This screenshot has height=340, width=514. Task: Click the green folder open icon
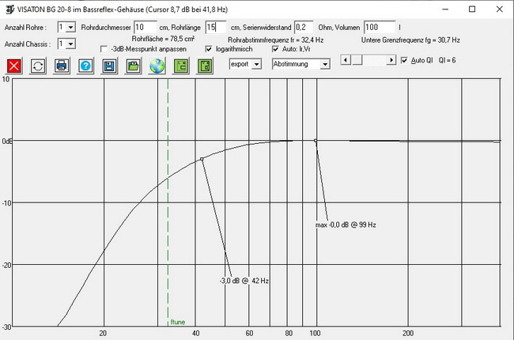click(x=133, y=66)
